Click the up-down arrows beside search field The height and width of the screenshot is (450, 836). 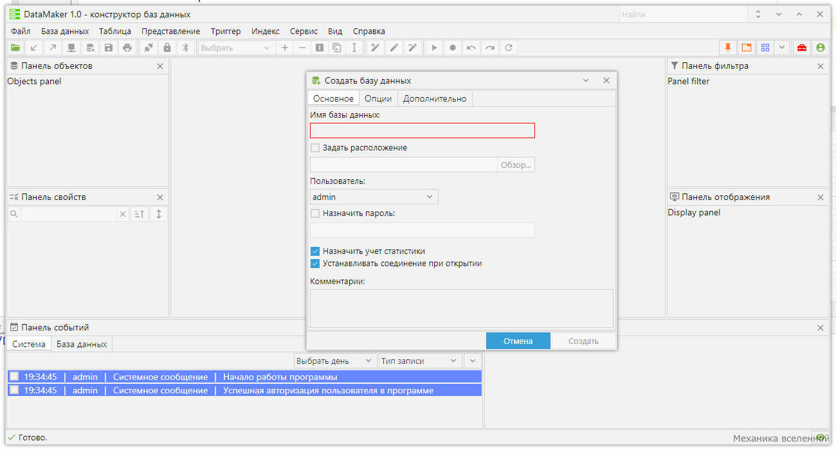(x=758, y=14)
